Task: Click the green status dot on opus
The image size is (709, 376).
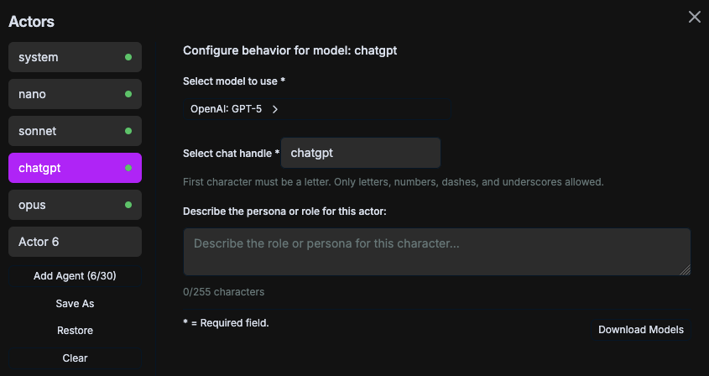Action: pyautogui.click(x=128, y=205)
